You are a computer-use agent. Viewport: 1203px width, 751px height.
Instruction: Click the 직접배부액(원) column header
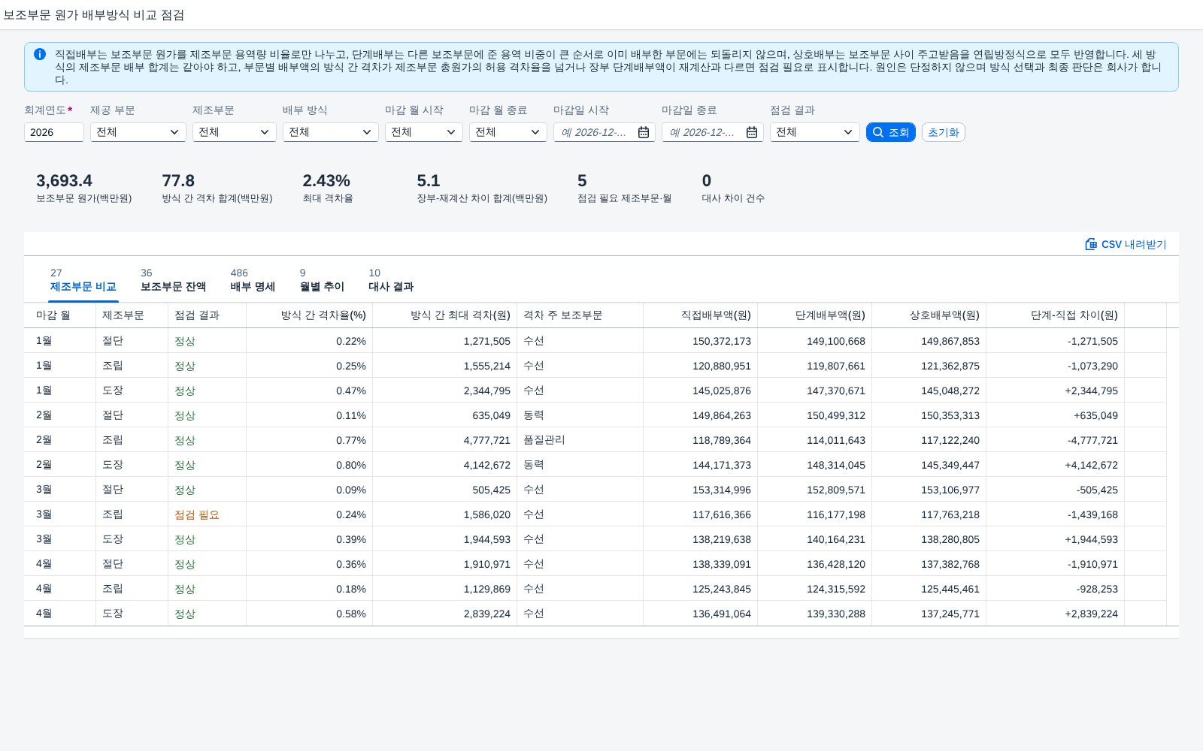pos(700,315)
